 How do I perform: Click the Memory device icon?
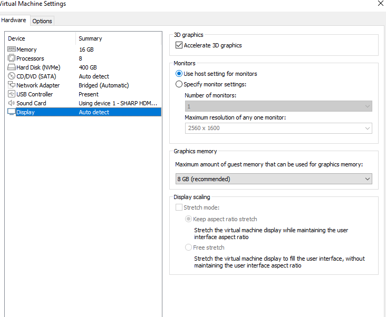click(x=12, y=49)
